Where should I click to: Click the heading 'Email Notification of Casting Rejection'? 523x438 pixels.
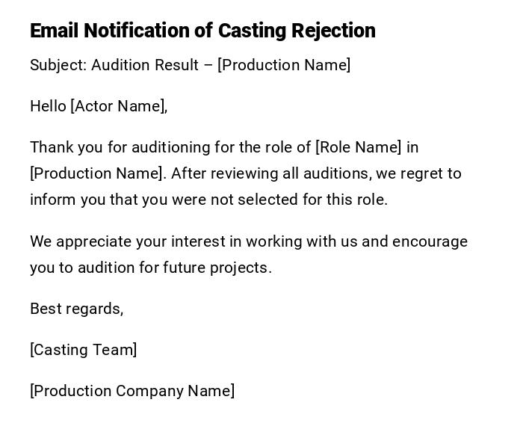[x=202, y=31]
